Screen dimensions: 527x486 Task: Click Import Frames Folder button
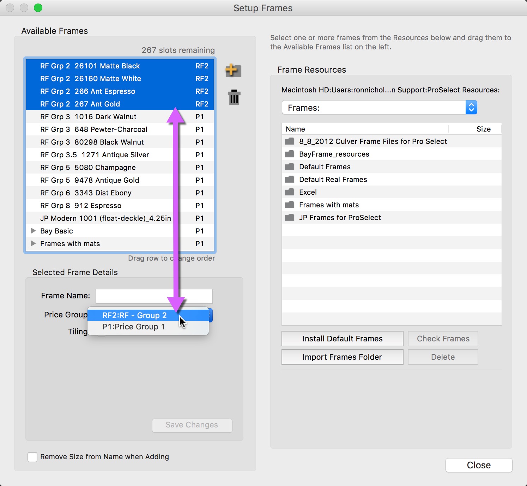coord(342,357)
